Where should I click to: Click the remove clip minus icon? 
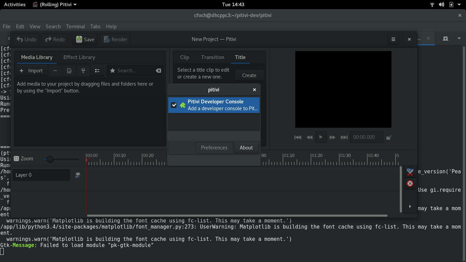pos(55,71)
